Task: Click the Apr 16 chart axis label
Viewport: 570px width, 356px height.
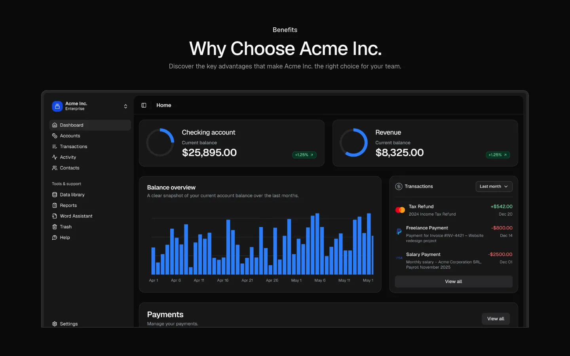Action: [223, 280]
